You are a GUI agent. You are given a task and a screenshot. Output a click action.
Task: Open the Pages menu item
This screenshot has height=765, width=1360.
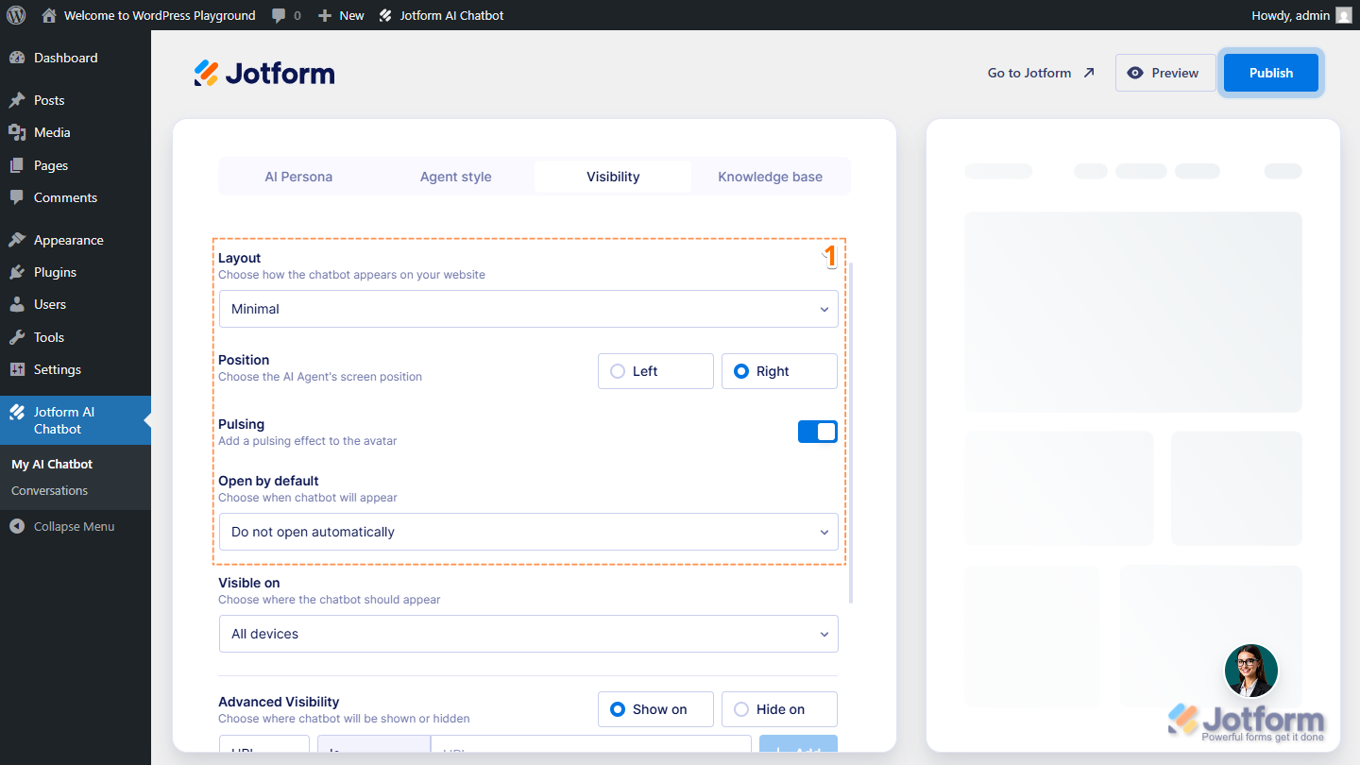coord(76,165)
